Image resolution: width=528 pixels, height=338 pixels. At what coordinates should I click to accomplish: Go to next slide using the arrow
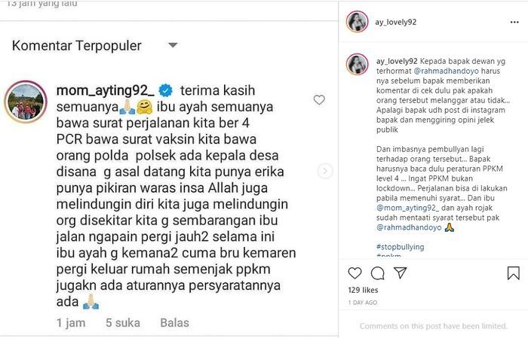[325, 171]
